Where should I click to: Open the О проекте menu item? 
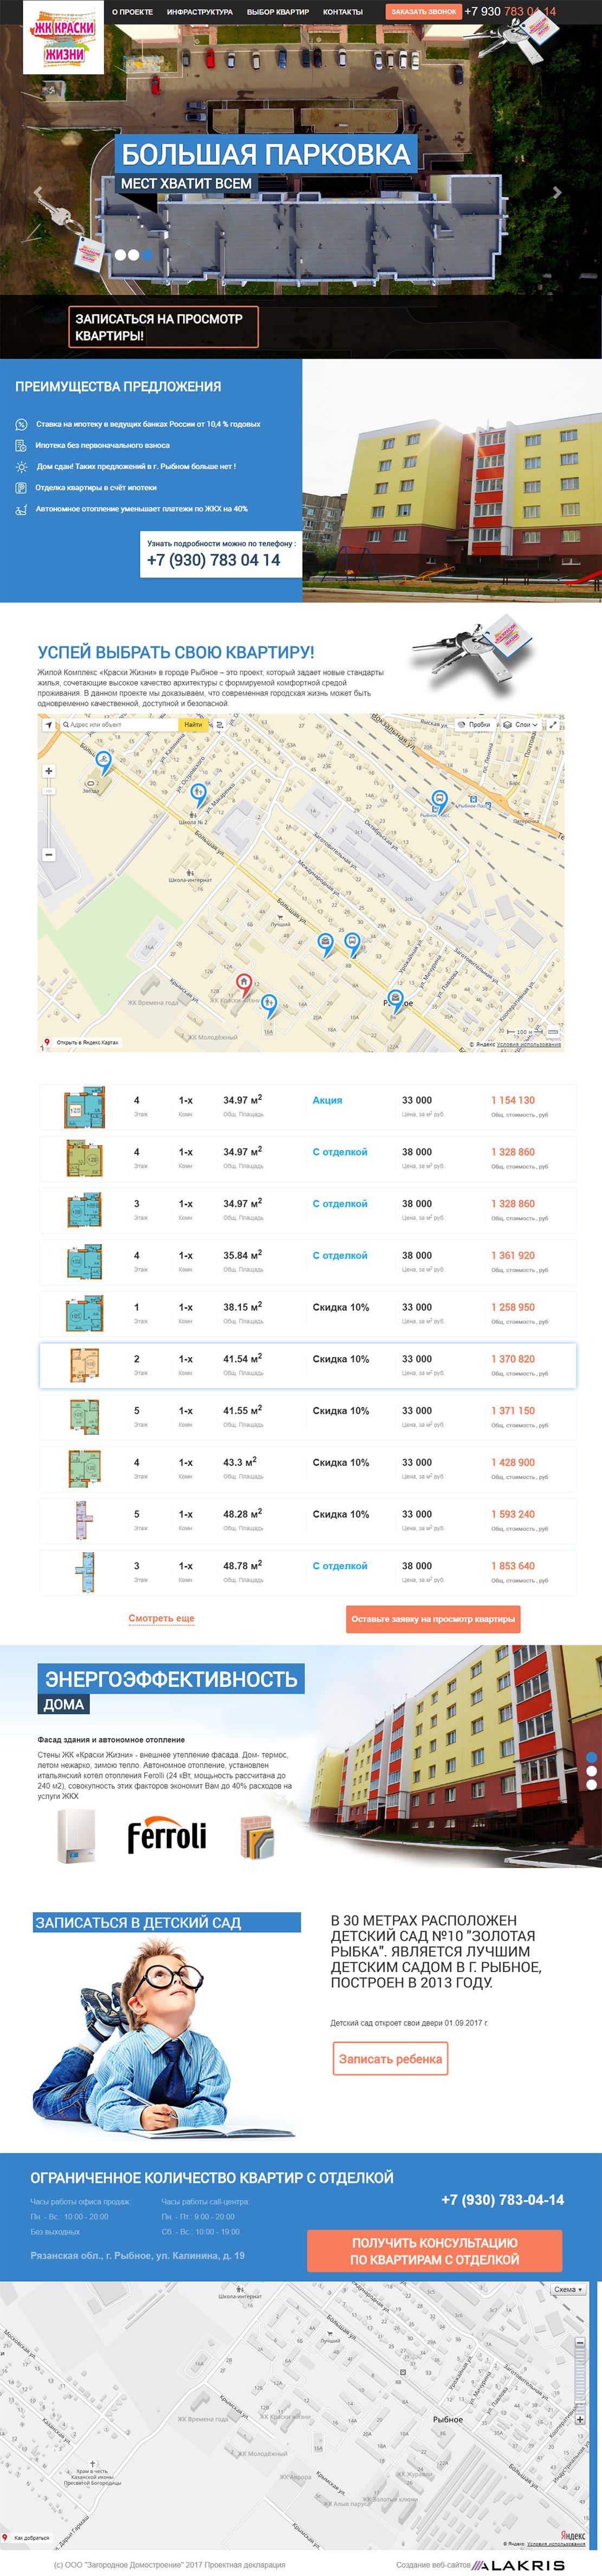tap(132, 12)
